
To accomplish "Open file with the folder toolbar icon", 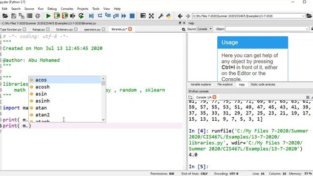I will point(5,16).
